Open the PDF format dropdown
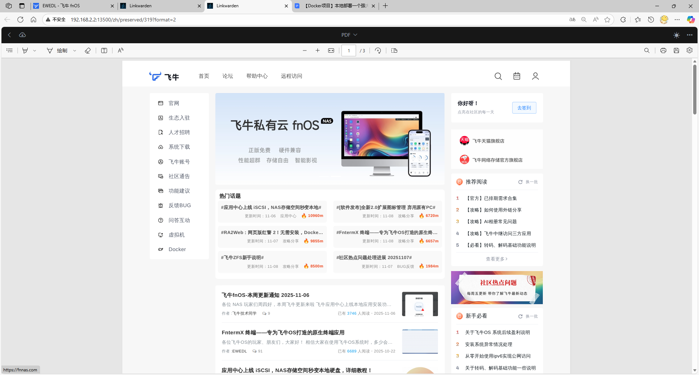Screen dimensions: 699x375 (x=349, y=35)
